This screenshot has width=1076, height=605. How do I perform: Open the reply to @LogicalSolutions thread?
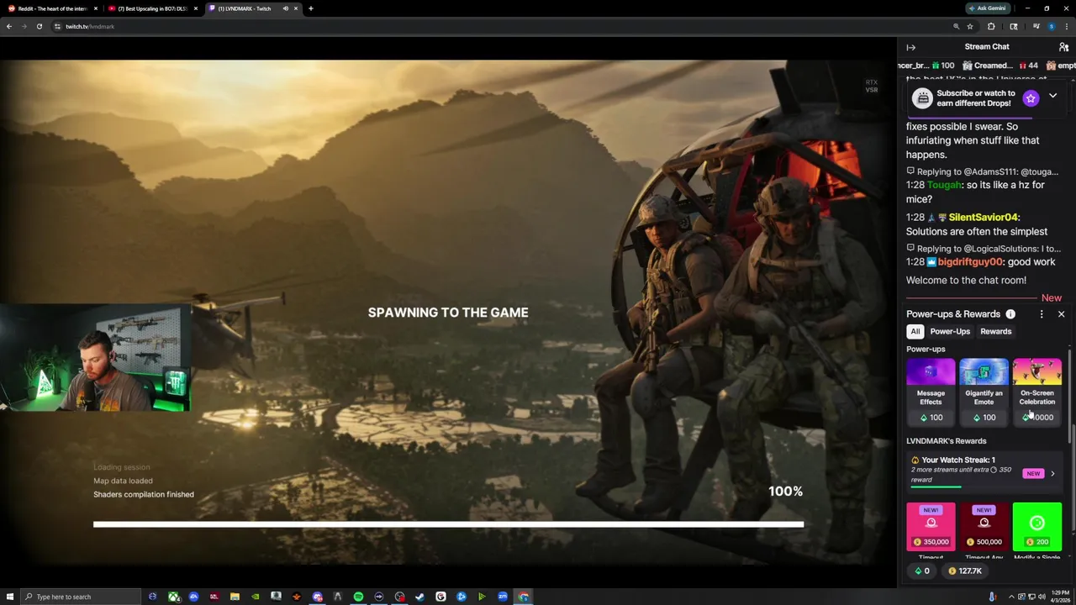[983, 249]
